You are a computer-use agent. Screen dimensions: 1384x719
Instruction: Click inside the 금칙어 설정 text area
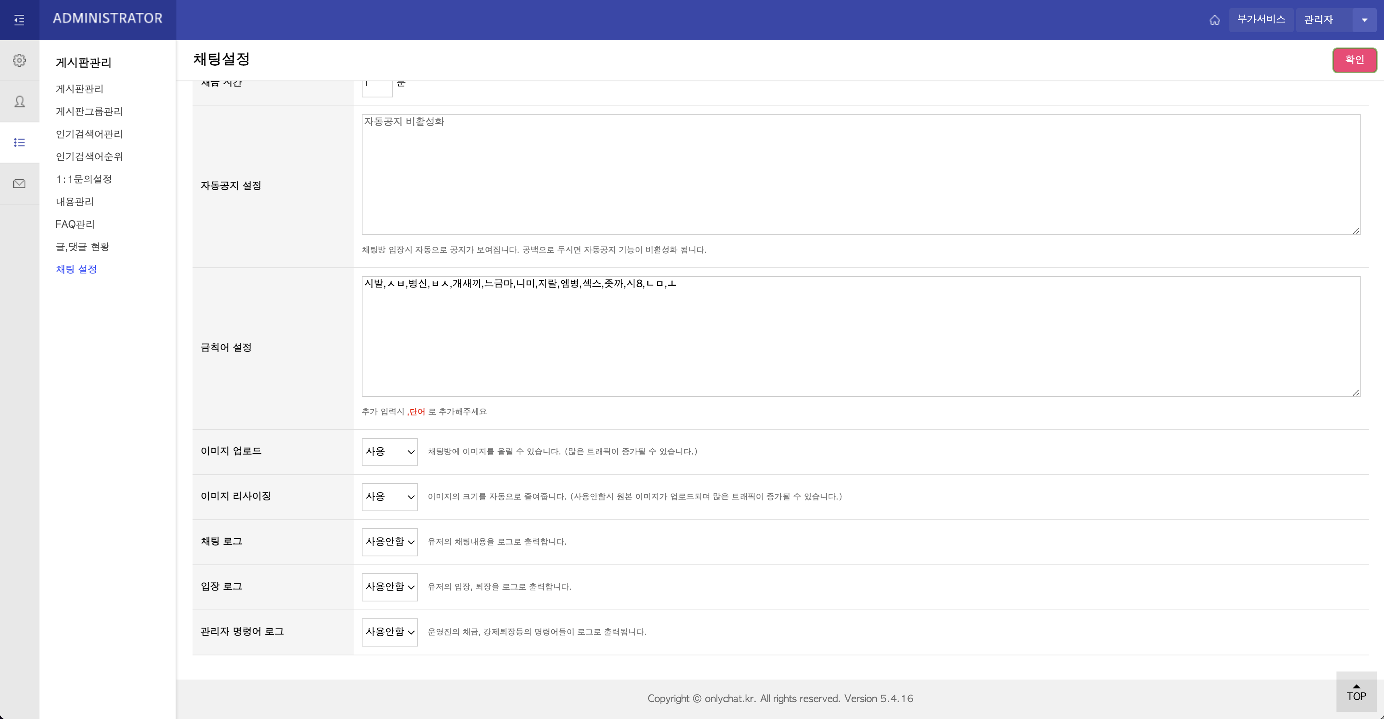[860, 337]
